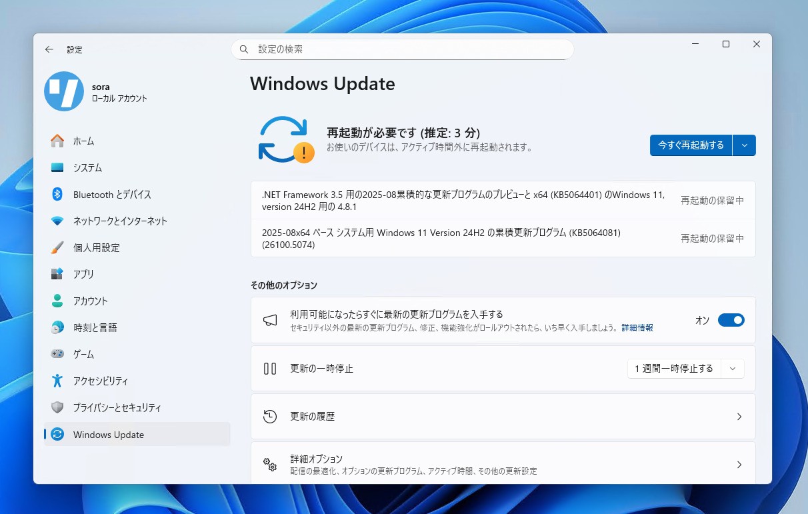Click the Accounts person icon
Screen dimensions: 808x514
[57, 301]
